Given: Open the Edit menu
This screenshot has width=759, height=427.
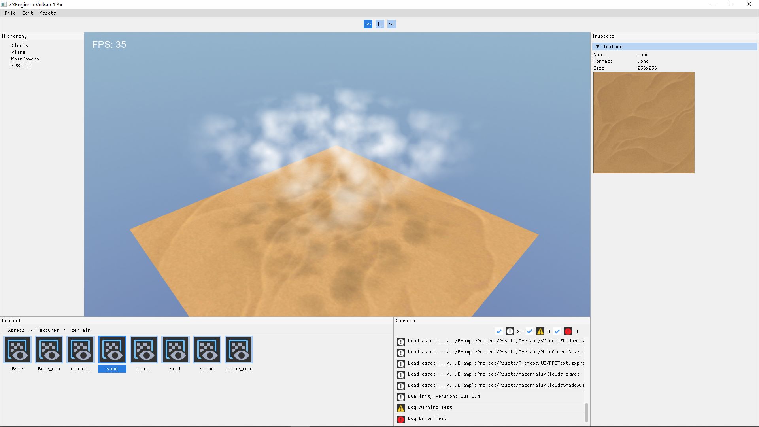Looking at the screenshot, I should click(27, 13).
